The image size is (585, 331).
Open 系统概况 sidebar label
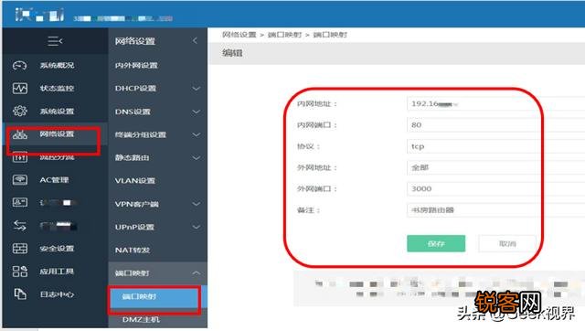tap(57, 65)
